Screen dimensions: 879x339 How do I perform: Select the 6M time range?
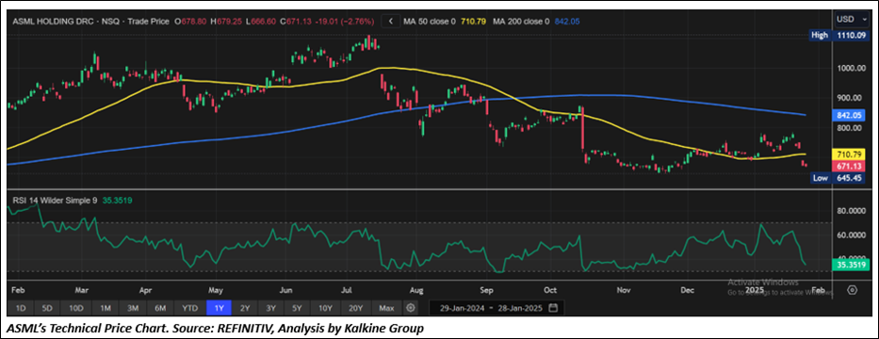161,308
